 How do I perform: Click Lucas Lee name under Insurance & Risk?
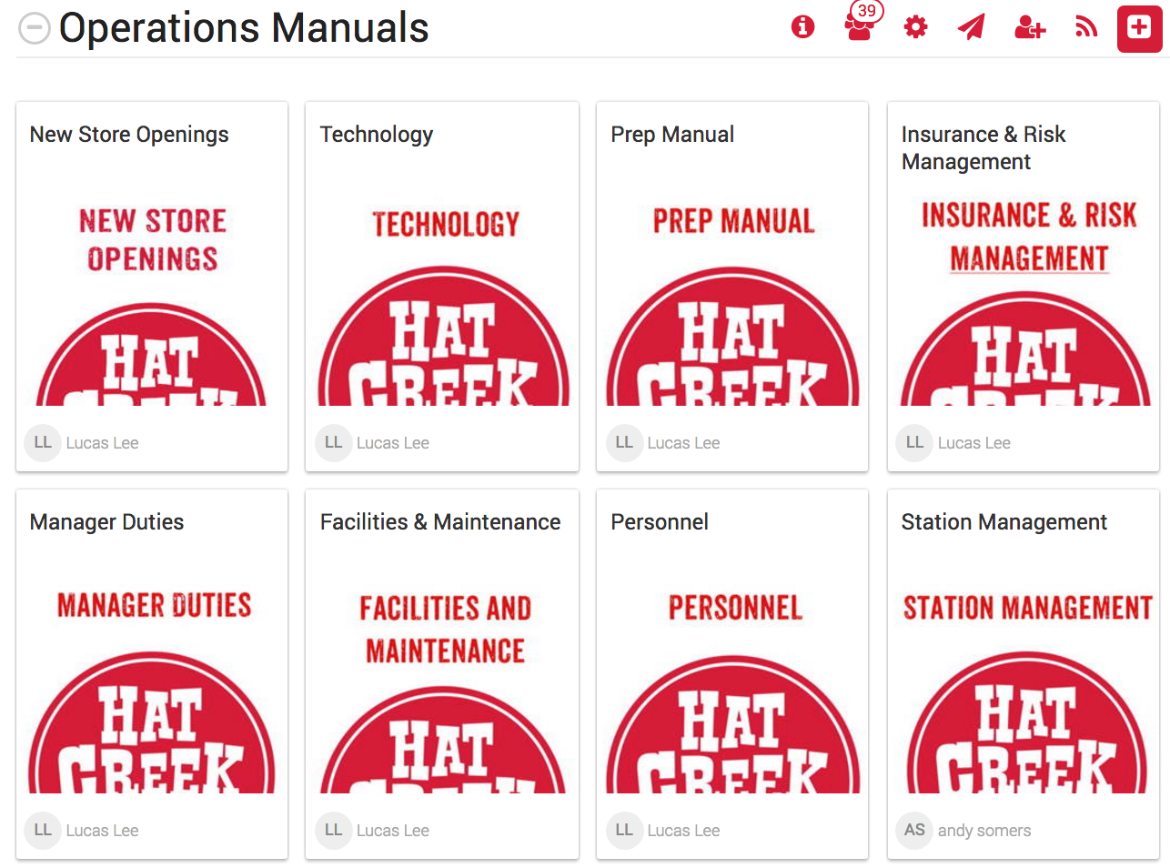pyautogui.click(x=974, y=443)
